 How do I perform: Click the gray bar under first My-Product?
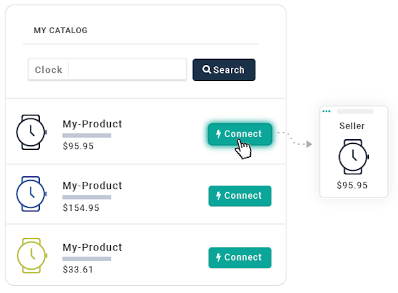(86, 135)
